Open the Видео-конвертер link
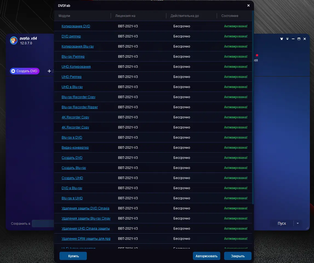Screen dimensions: 314x263 75,147
